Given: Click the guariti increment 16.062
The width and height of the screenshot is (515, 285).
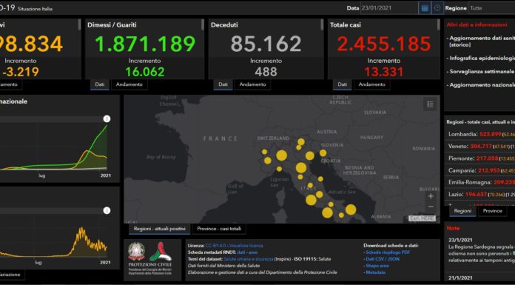Looking at the screenshot, I should point(145,72).
